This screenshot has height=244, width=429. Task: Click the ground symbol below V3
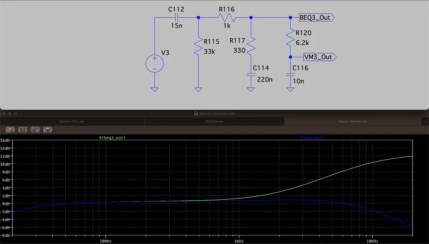point(155,89)
